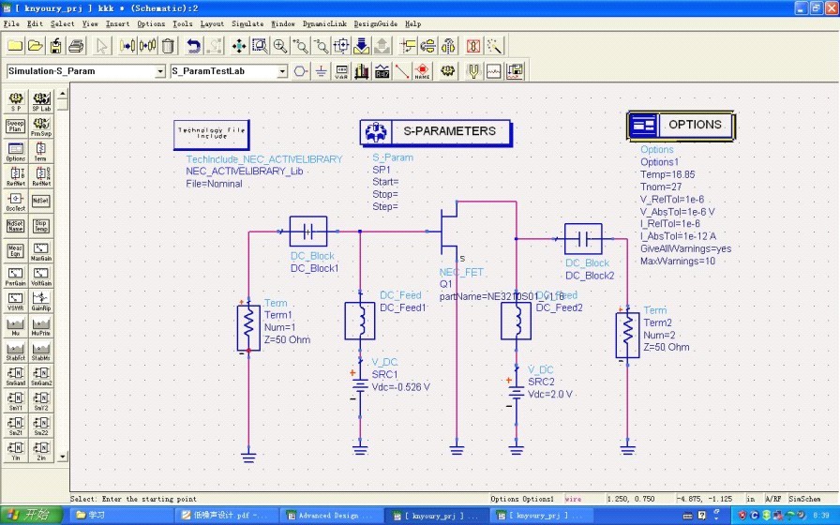
Task: Choose the StabFct palette component
Action: tap(16, 351)
